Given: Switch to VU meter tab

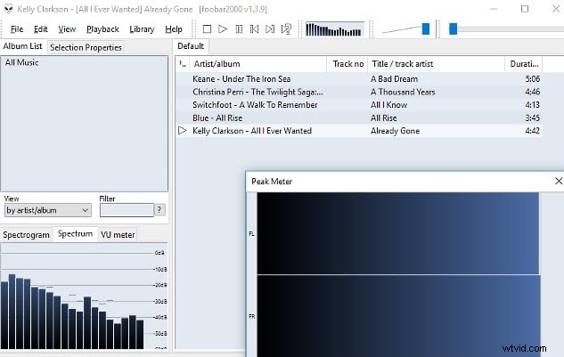Looking at the screenshot, I should point(118,235).
